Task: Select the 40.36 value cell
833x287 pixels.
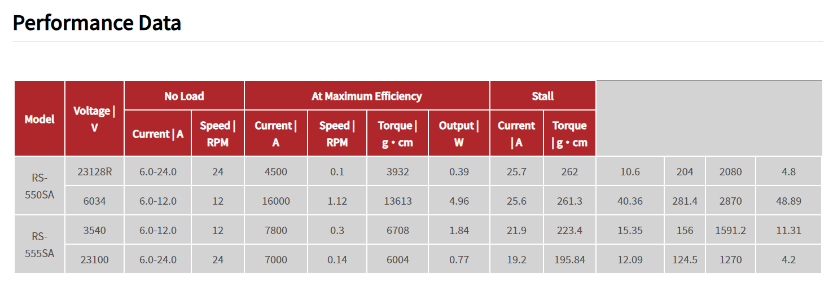Action: tap(630, 201)
